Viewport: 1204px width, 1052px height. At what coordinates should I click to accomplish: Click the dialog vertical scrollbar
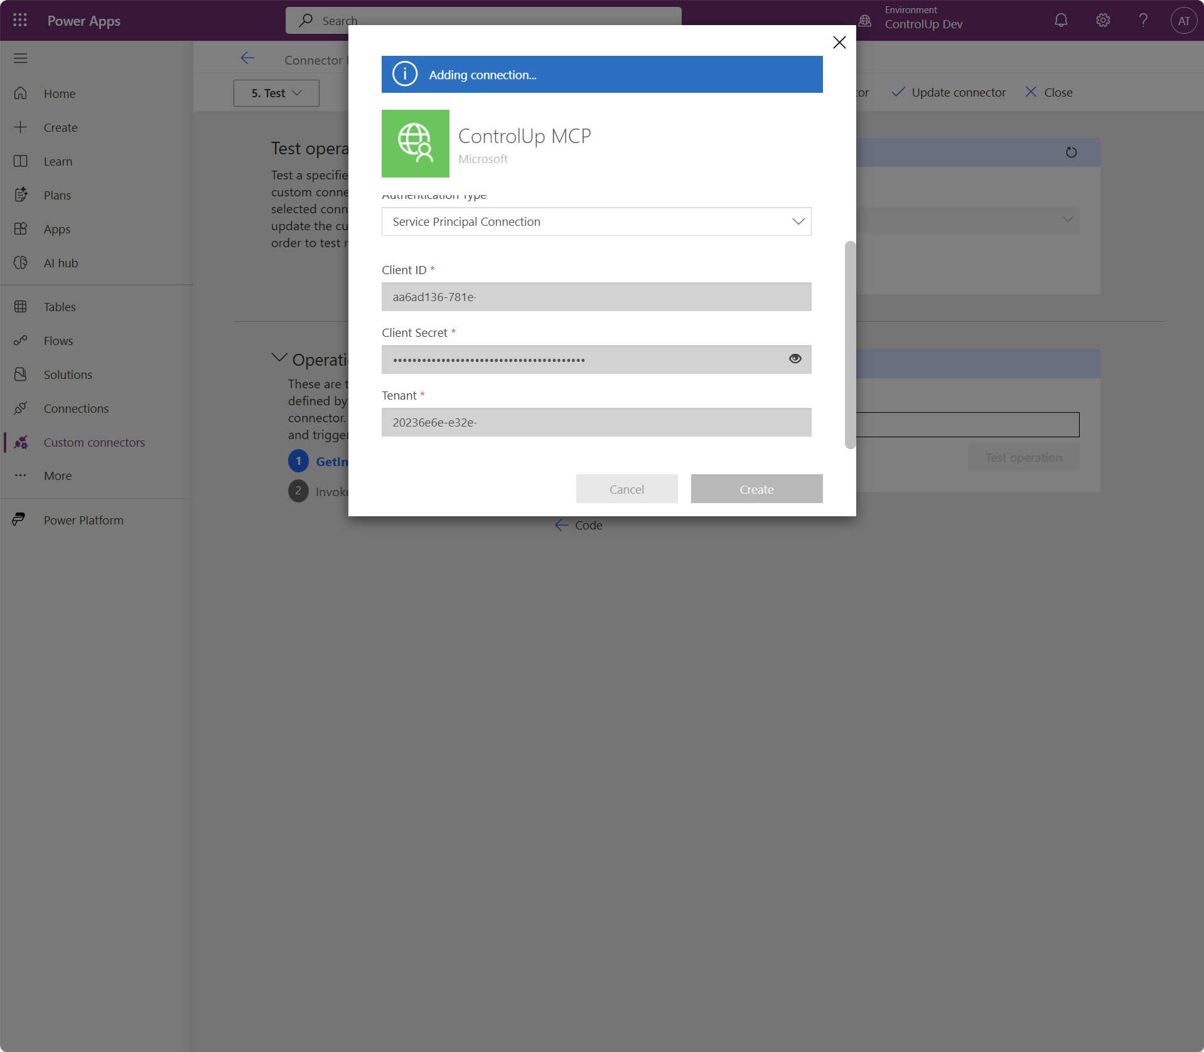850,344
